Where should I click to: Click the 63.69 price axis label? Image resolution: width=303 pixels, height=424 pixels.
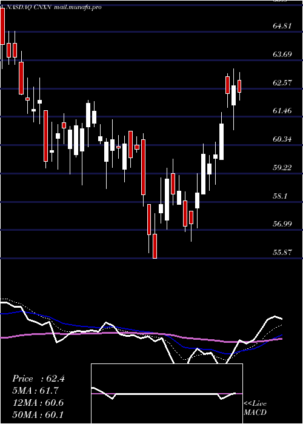pos(282,55)
